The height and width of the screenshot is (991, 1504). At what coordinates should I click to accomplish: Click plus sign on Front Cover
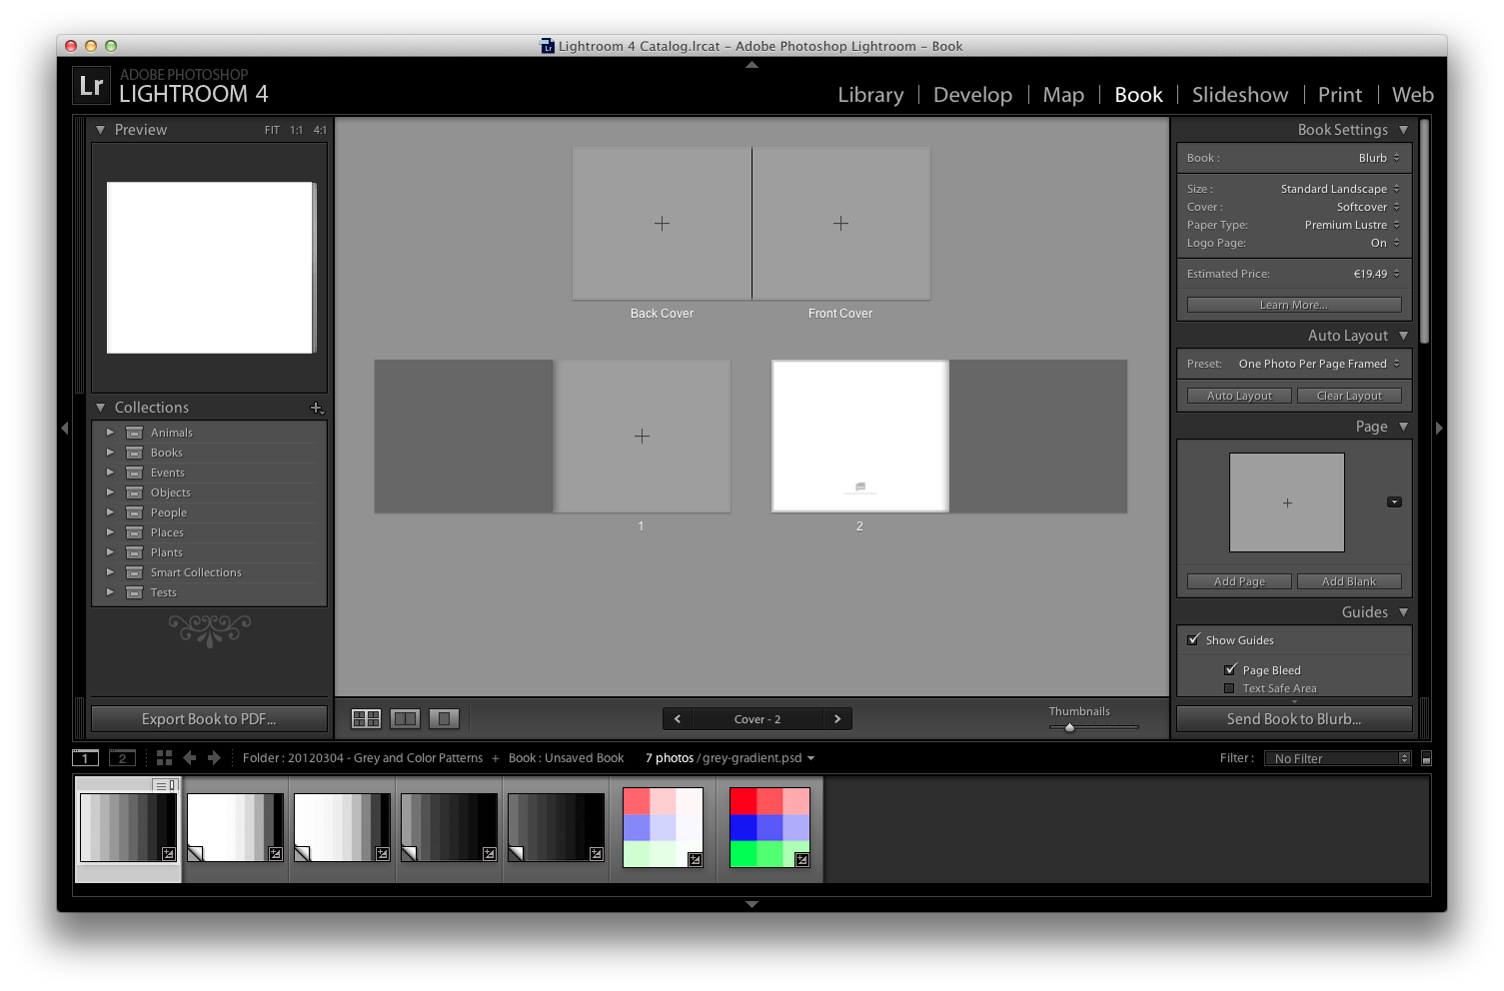click(x=840, y=224)
